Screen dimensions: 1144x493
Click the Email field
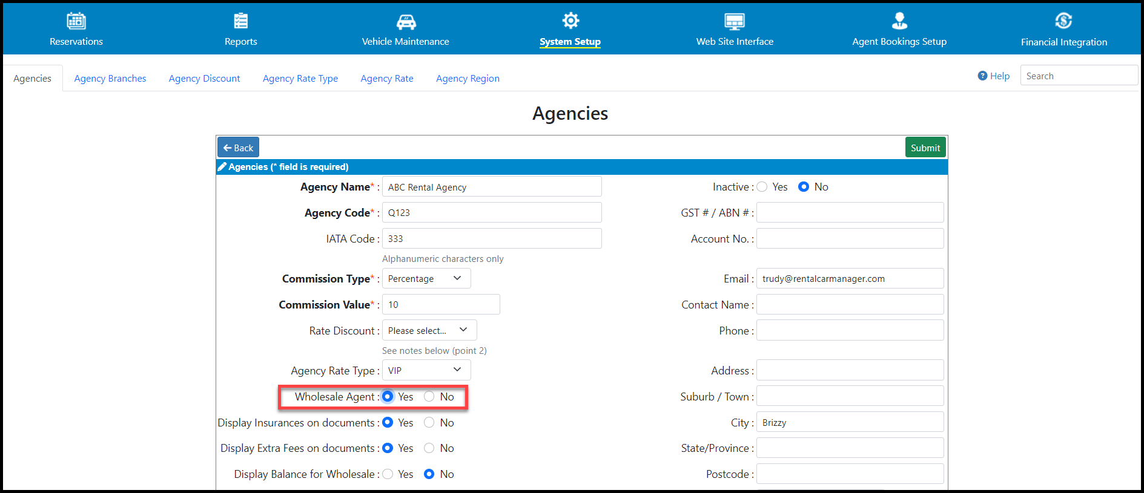pyautogui.click(x=850, y=278)
